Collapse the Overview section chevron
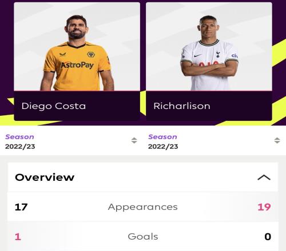The width and height of the screenshot is (286, 251). click(x=264, y=177)
